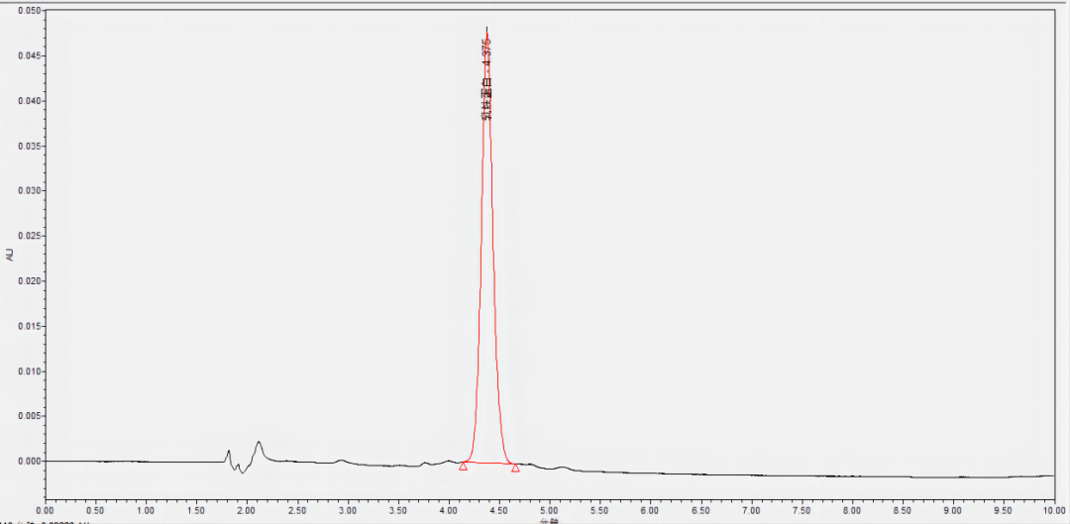The width and height of the screenshot is (1070, 524).
Task: Click the 0.015 y-axis tick label
Action: pyautogui.click(x=31, y=326)
